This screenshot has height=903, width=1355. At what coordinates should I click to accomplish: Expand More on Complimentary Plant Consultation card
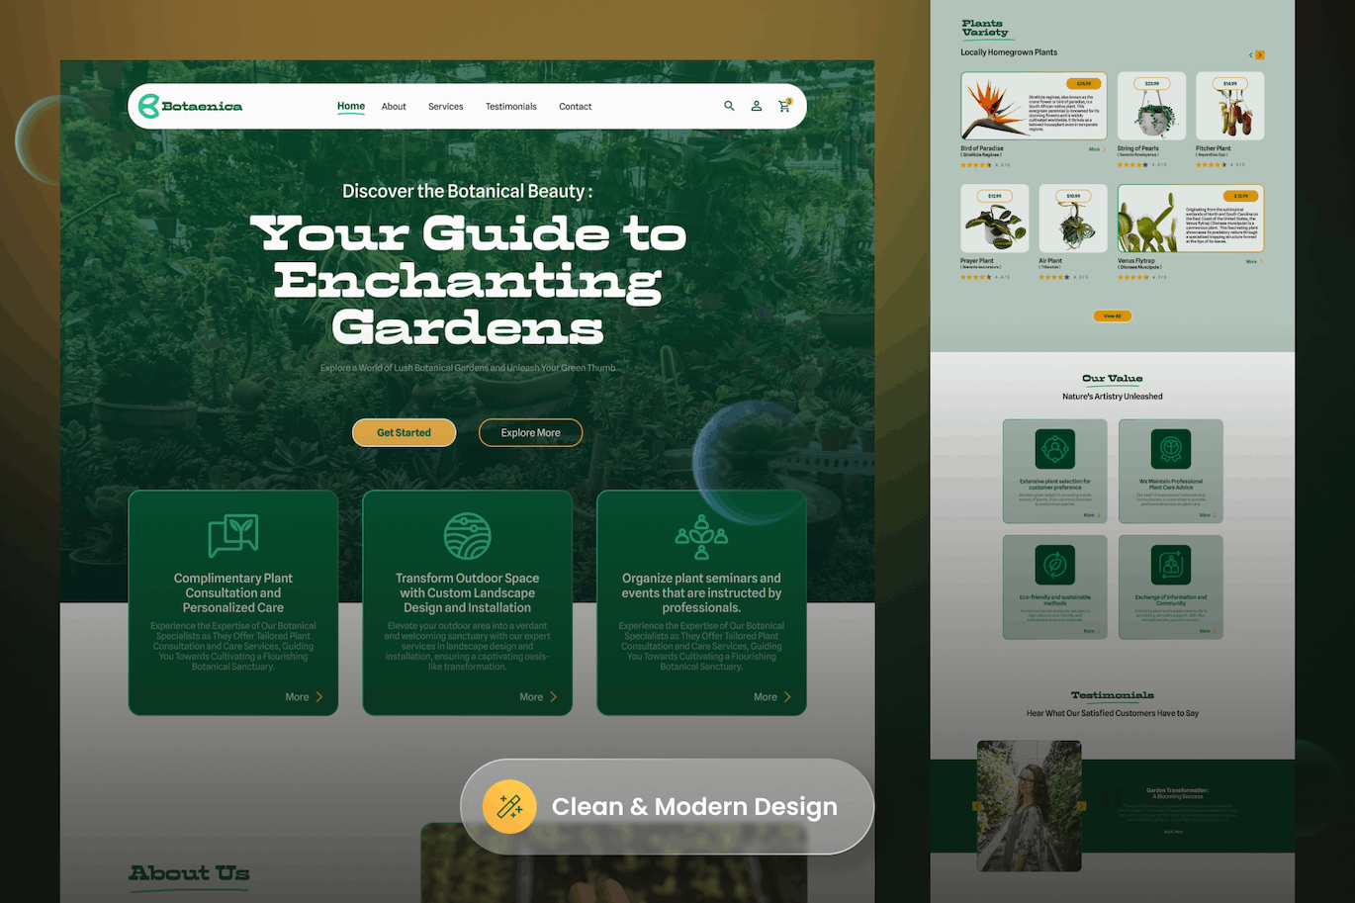(x=305, y=697)
